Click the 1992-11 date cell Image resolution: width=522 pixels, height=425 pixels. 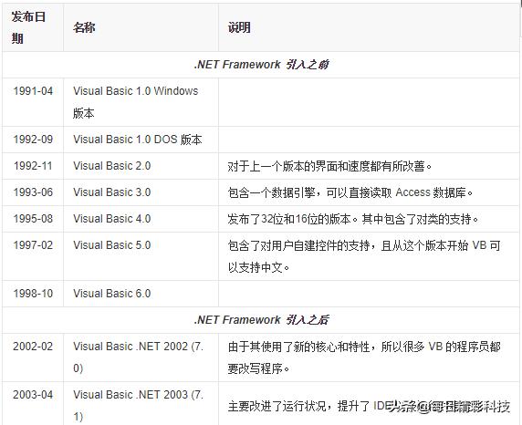pyautogui.click(x=33, y=166)
